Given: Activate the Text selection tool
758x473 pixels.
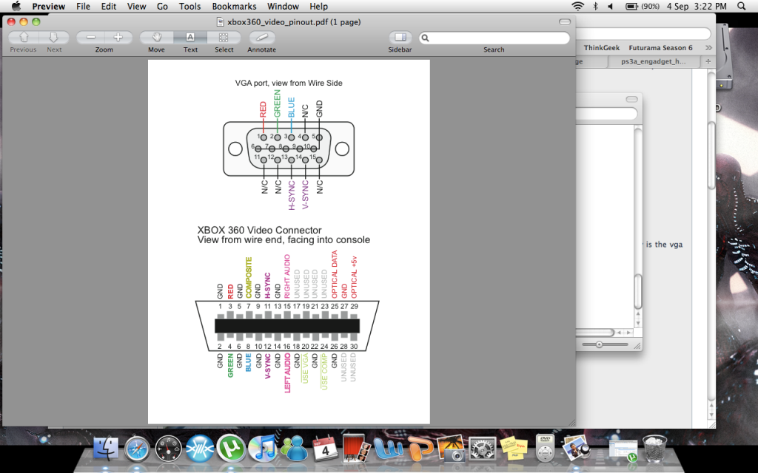Looking at the screenshot, I should (190, 38).
